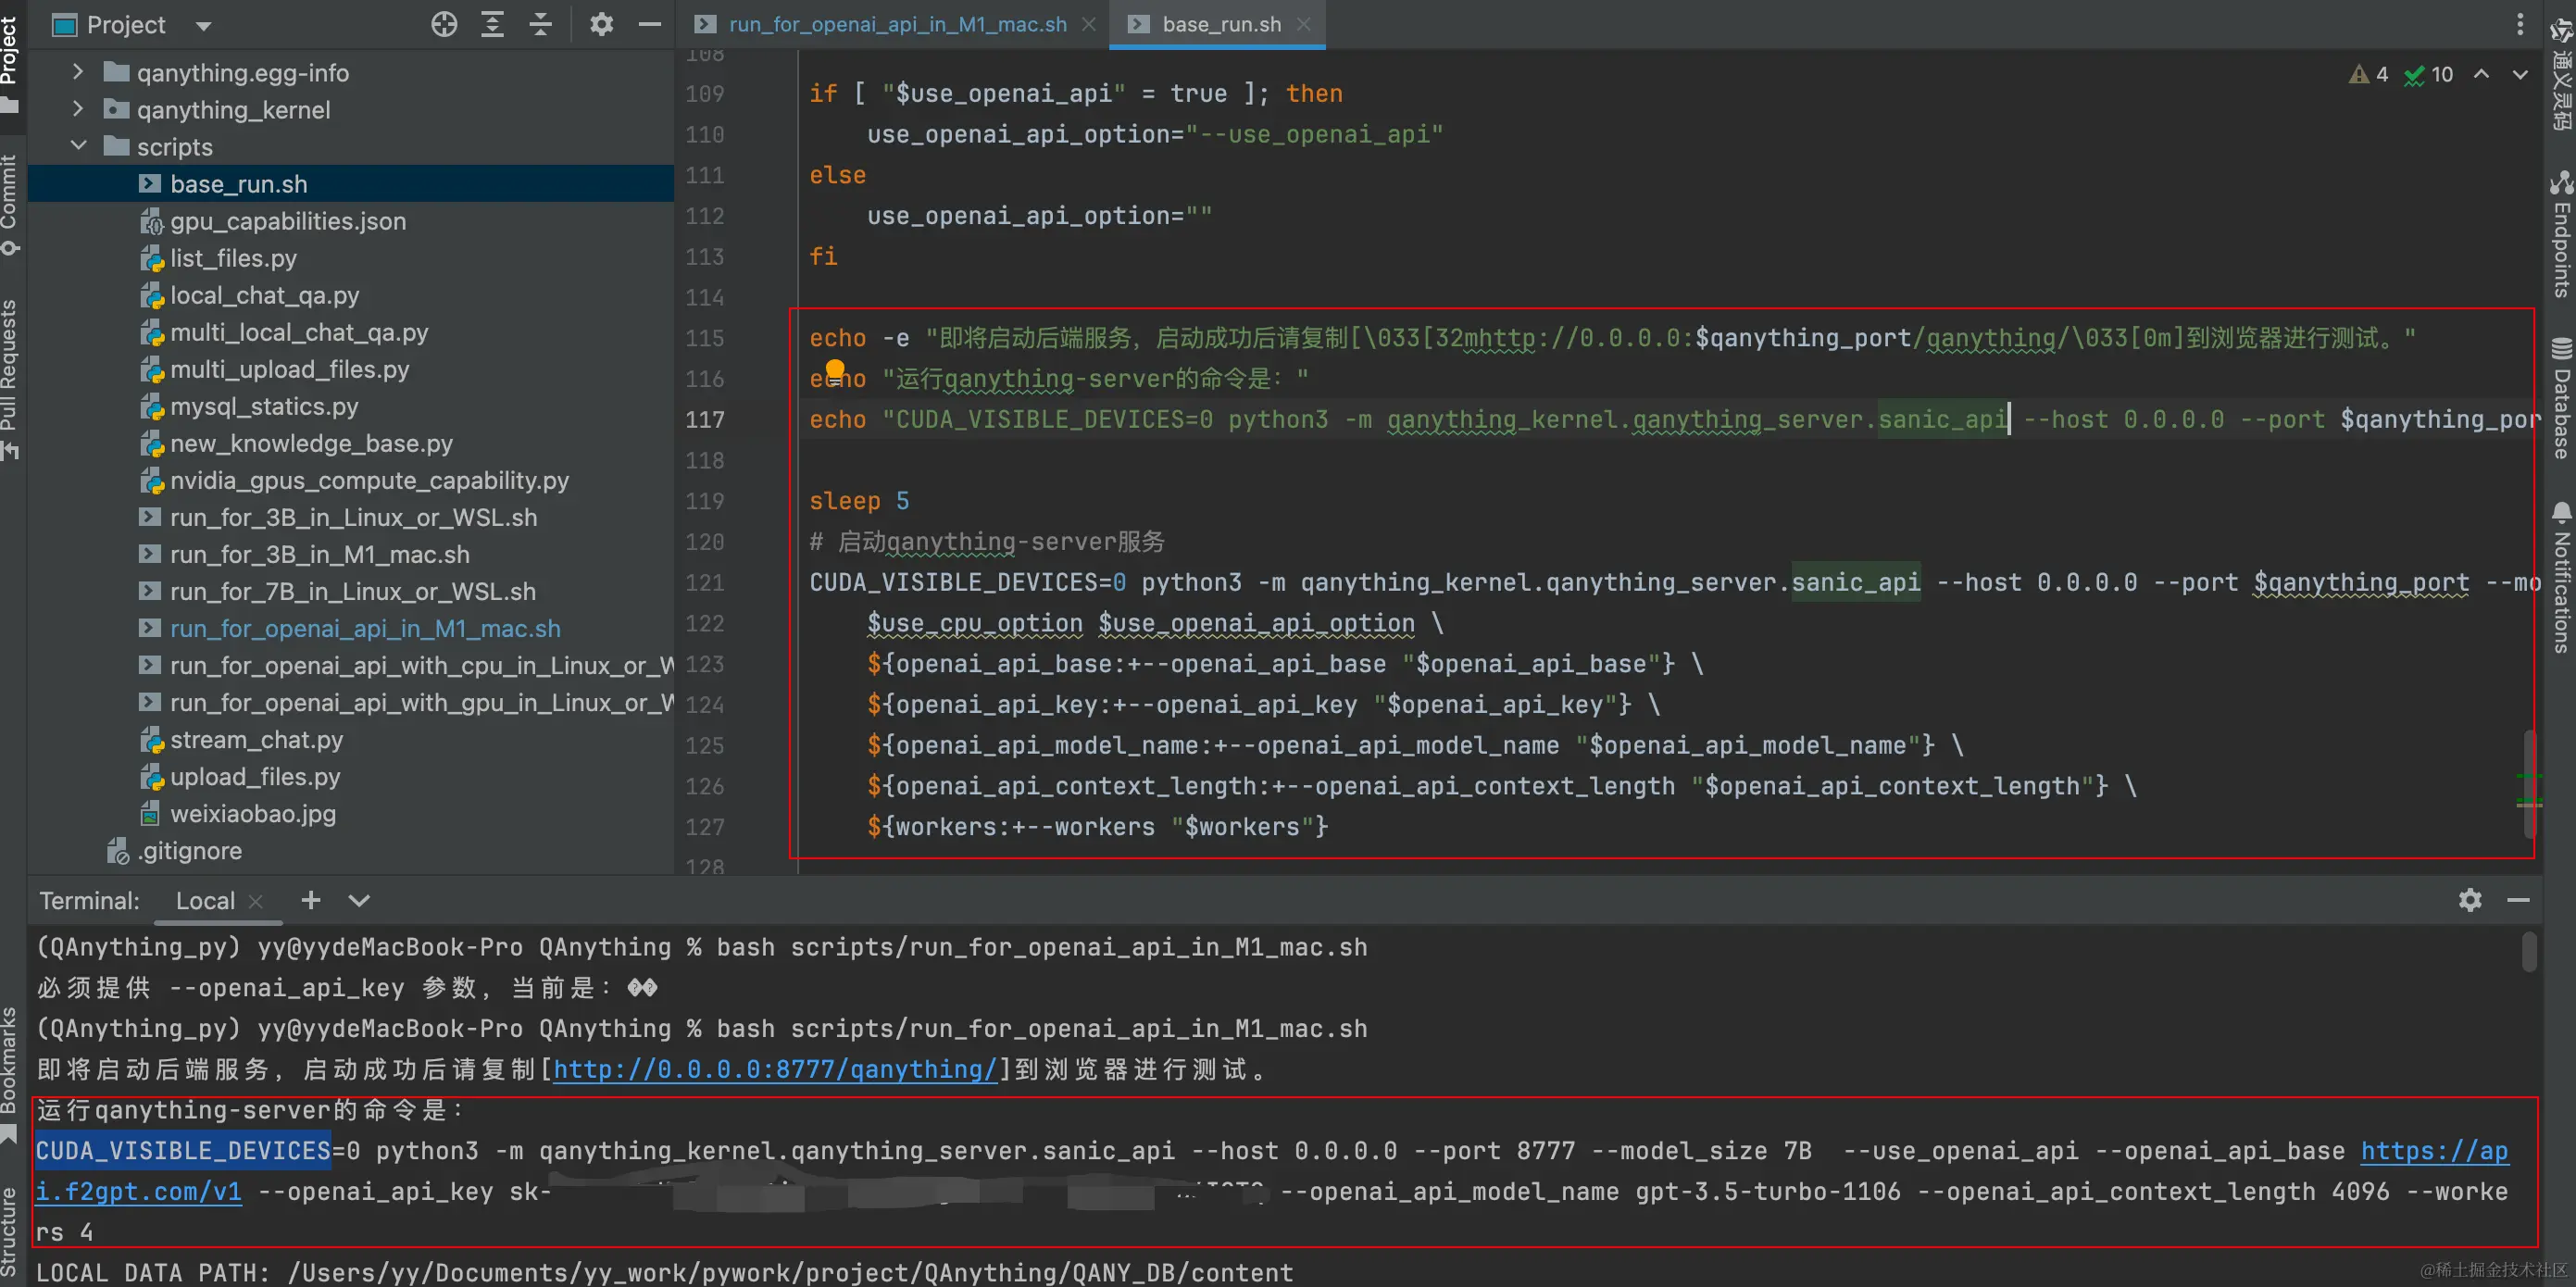Select the Local terminal tab
Image resolution: width=2576 pixels, height=1287 pixels.
point(205,901)
